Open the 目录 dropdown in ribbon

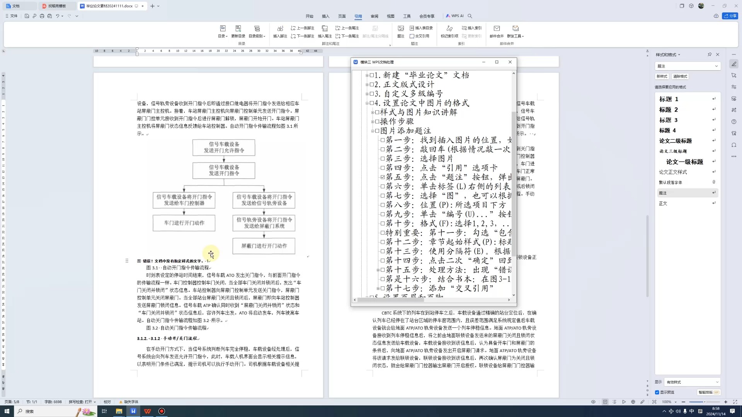pos(223,36)
